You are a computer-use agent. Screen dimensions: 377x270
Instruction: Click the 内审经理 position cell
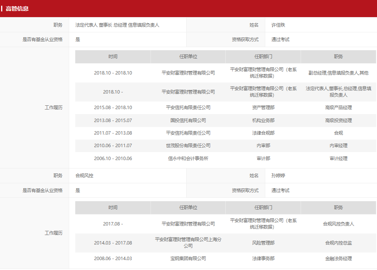click(x=338, y=146)
